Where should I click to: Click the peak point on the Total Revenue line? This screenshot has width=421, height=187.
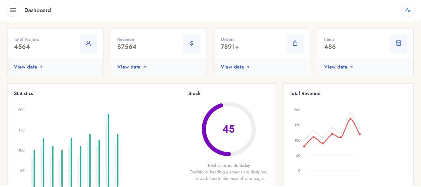pyautogui.click(x=350, y=119)
